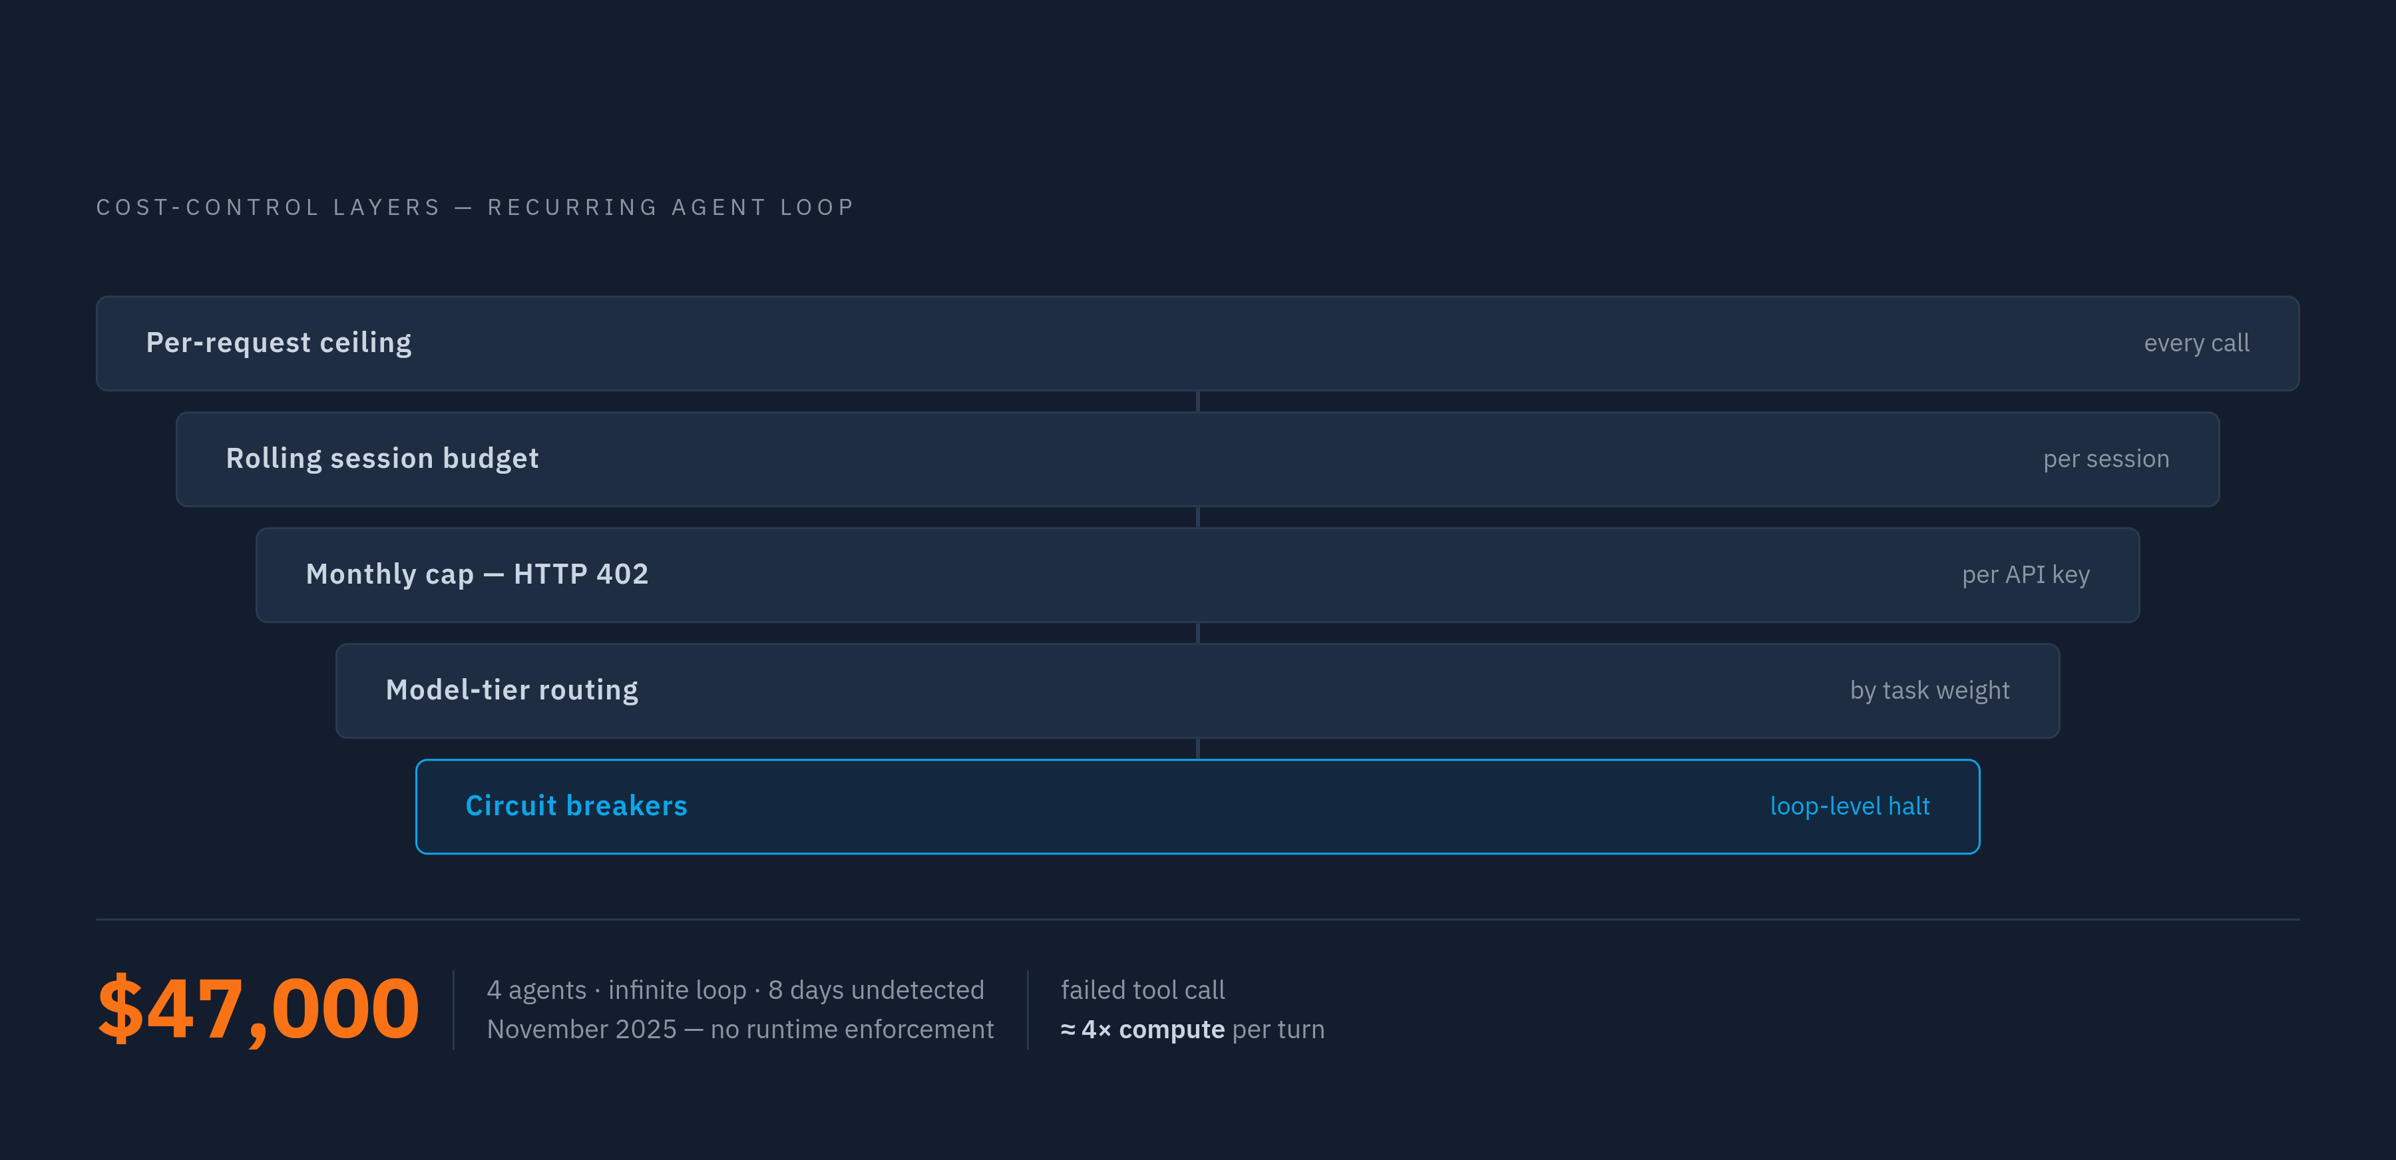Click the 'Per-request ceiling' layer label
Screen dimensions: 2396x1160
pyautogui.click(x=279, y=343)
